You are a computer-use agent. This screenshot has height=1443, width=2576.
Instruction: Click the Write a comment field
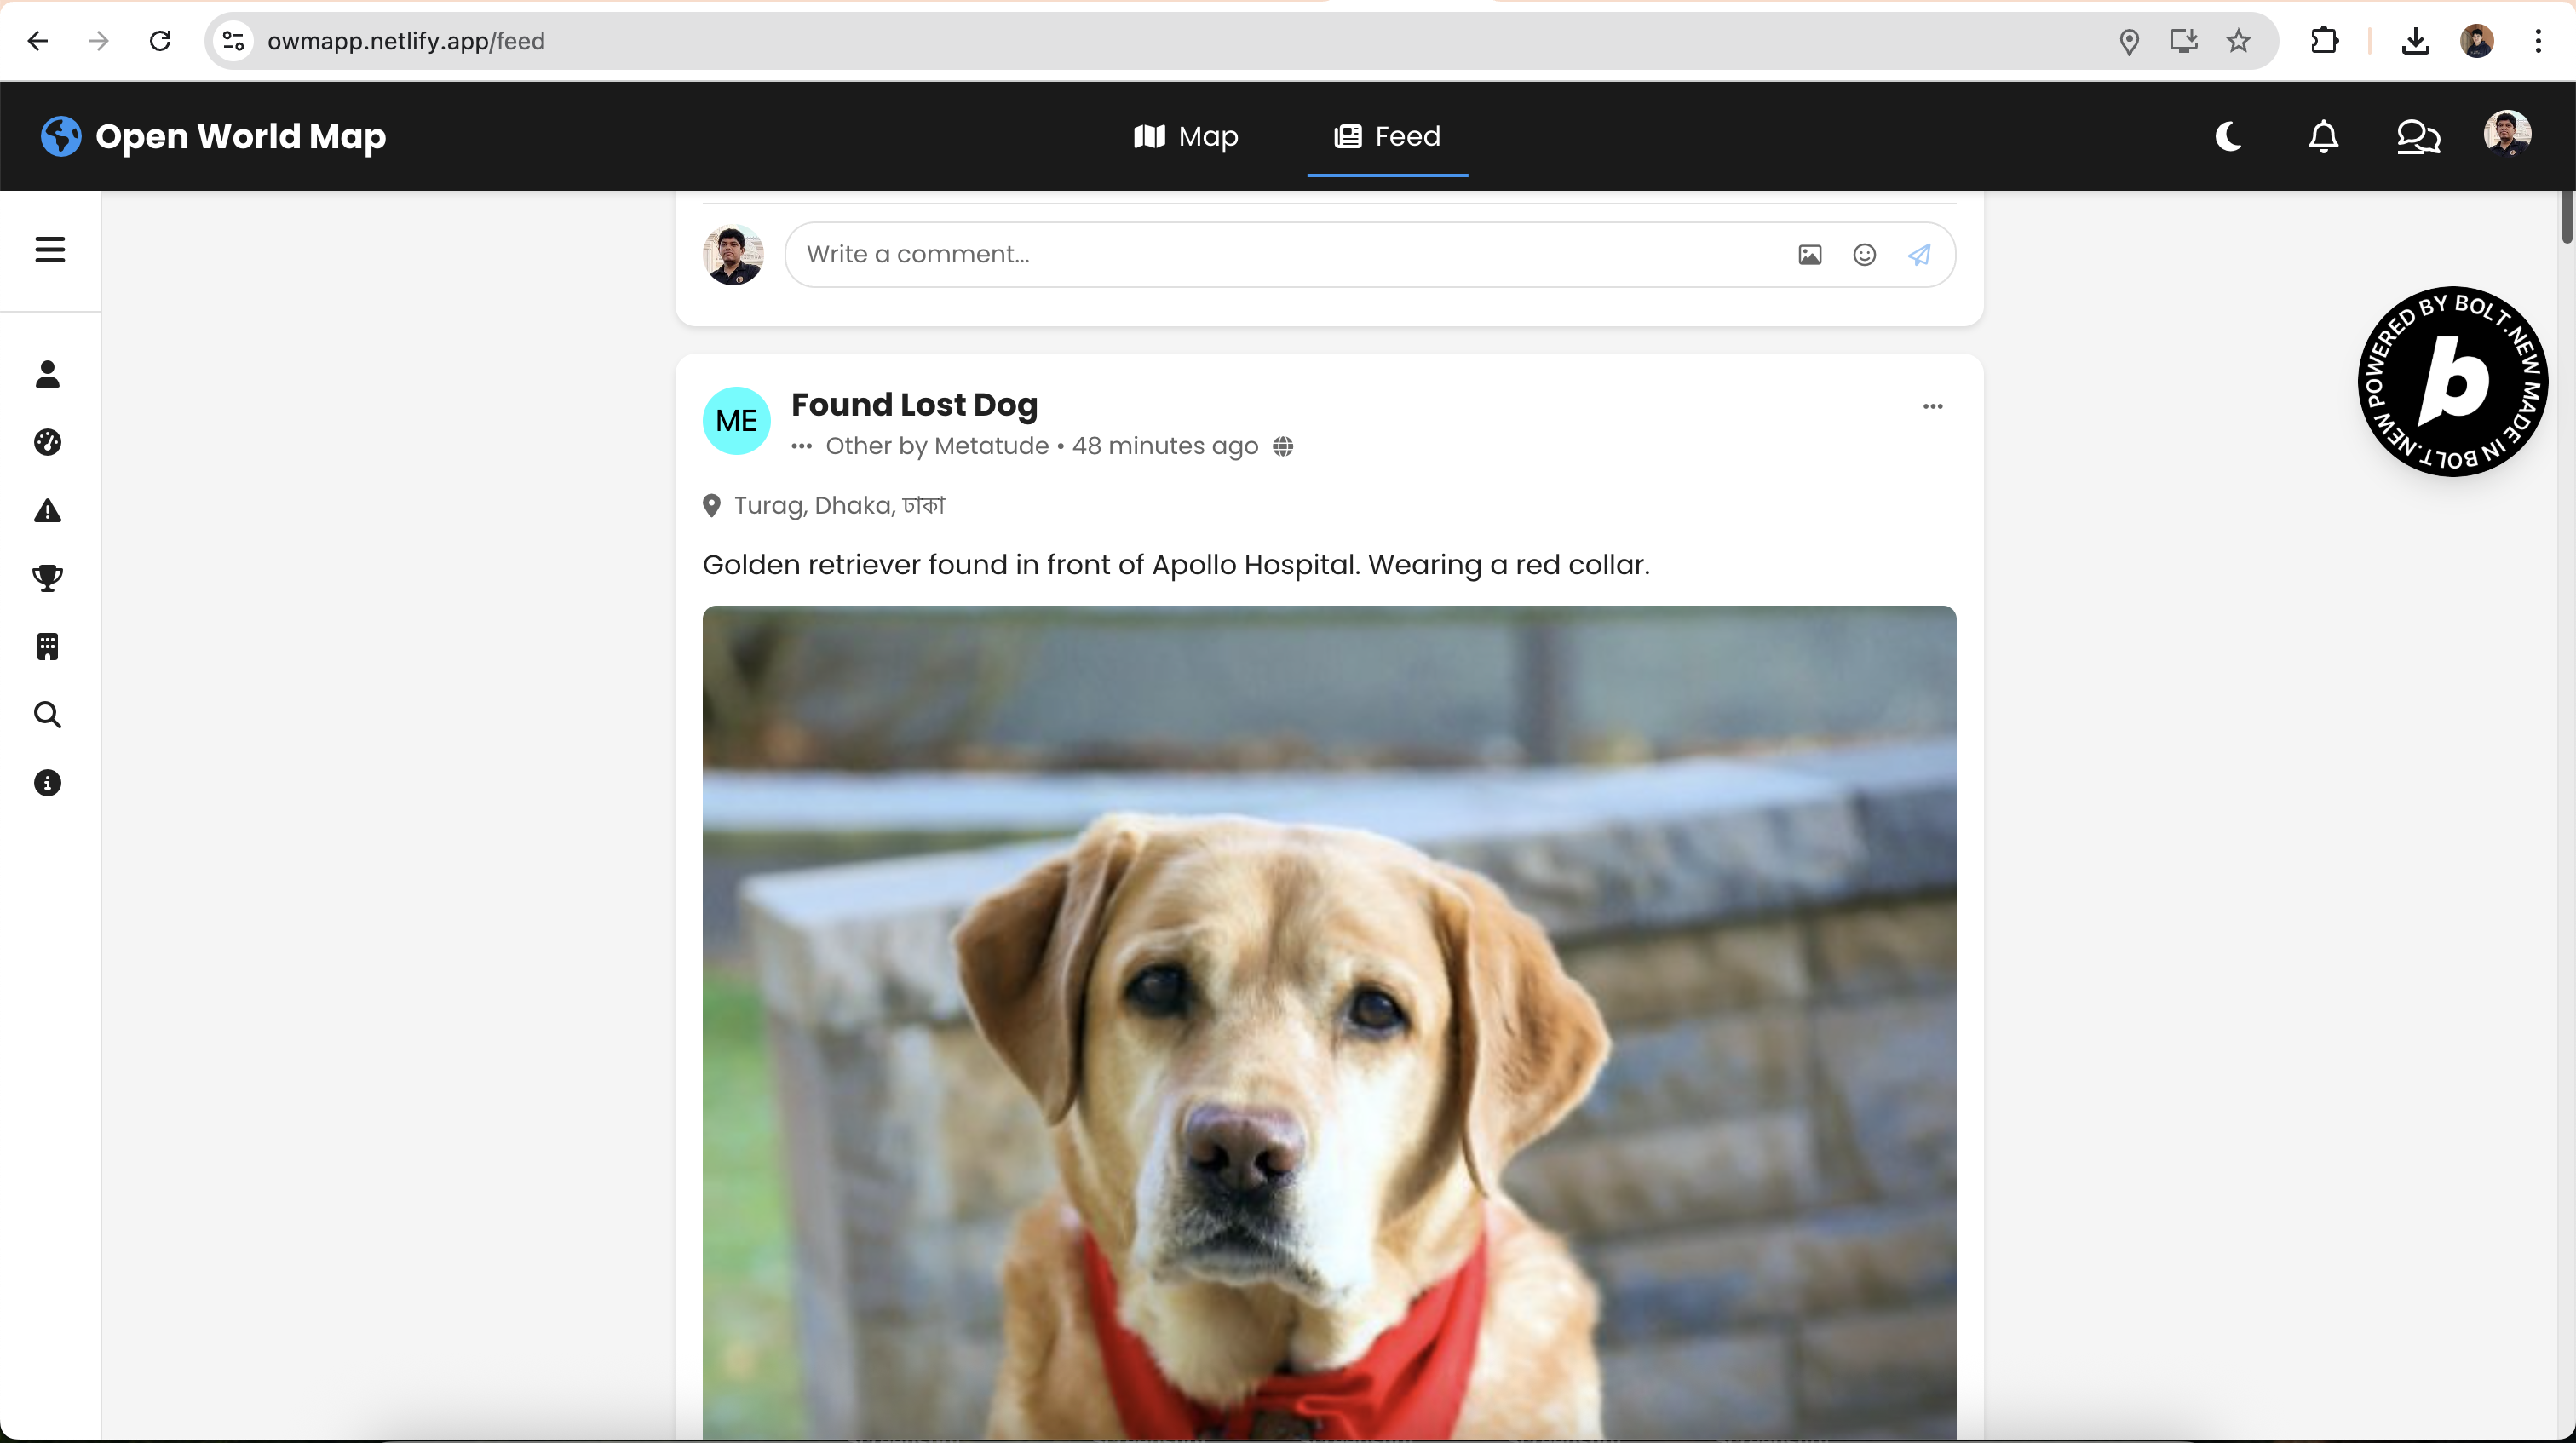(1280, 255)
